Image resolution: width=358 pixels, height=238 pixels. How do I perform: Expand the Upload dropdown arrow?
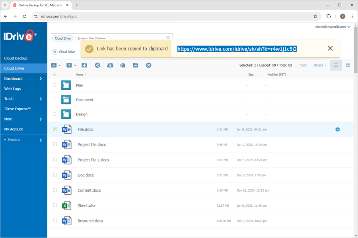(75, 65)
